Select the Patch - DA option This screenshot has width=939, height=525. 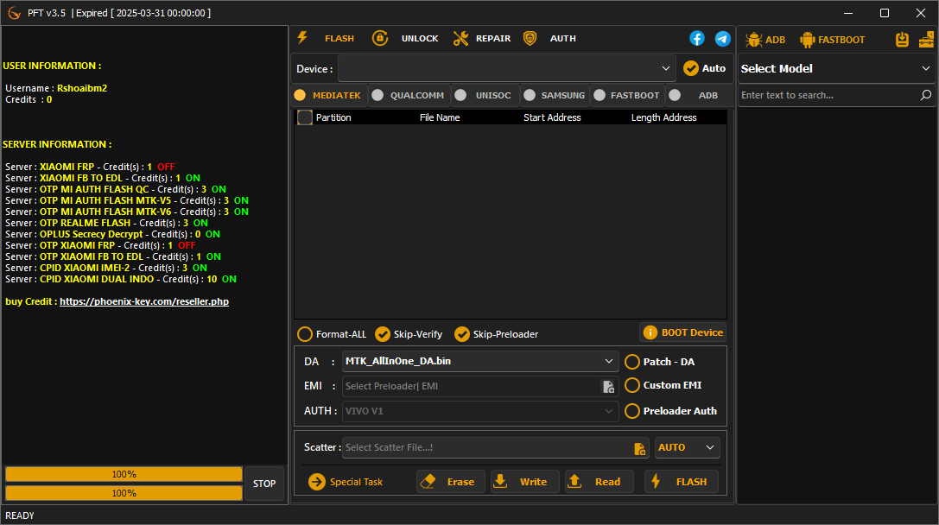[631, 362]
